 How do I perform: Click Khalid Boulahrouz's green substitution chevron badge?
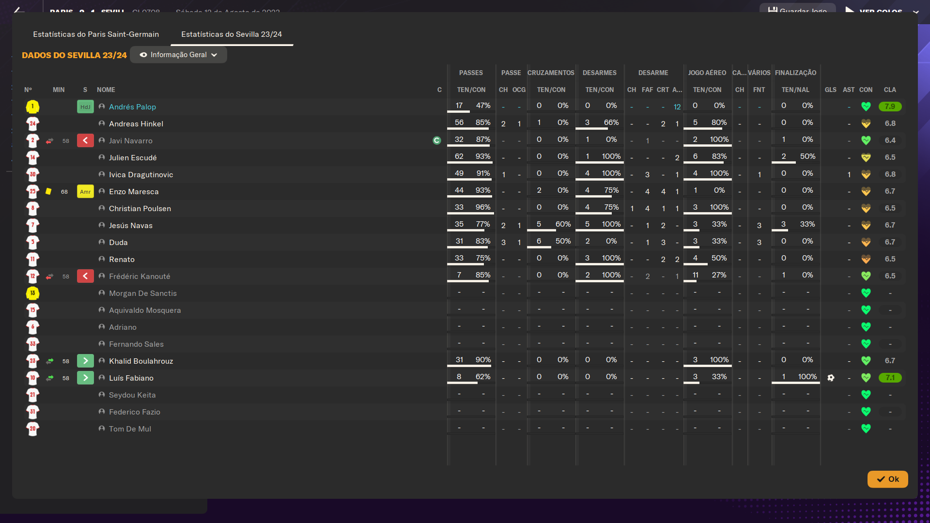tap(85, 361)
